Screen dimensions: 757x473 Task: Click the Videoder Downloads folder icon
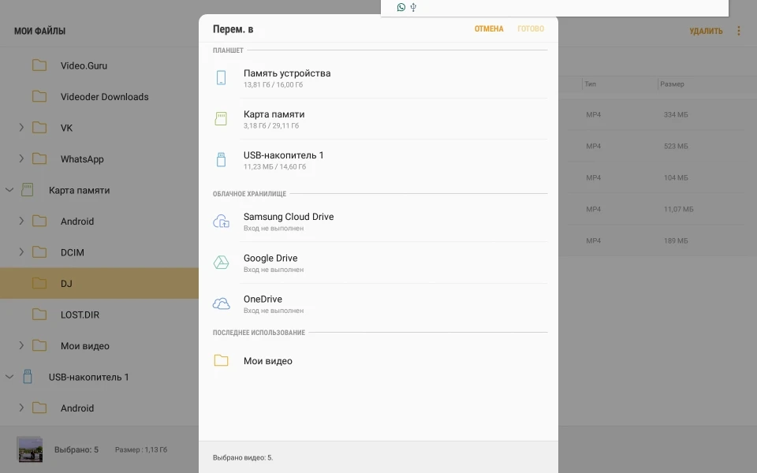coord(39,96)
